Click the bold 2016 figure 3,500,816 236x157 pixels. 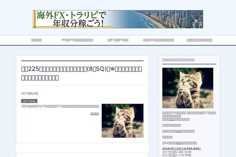click(181, 149)
